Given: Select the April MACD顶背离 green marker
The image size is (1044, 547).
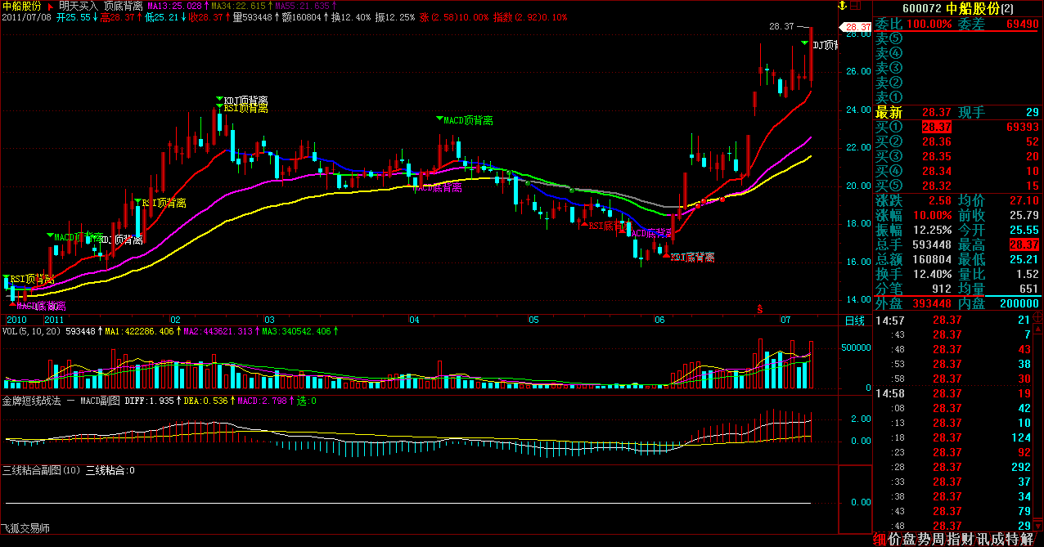Looking at the screenshot, I should pyautogui.click(x=439, y=119).
